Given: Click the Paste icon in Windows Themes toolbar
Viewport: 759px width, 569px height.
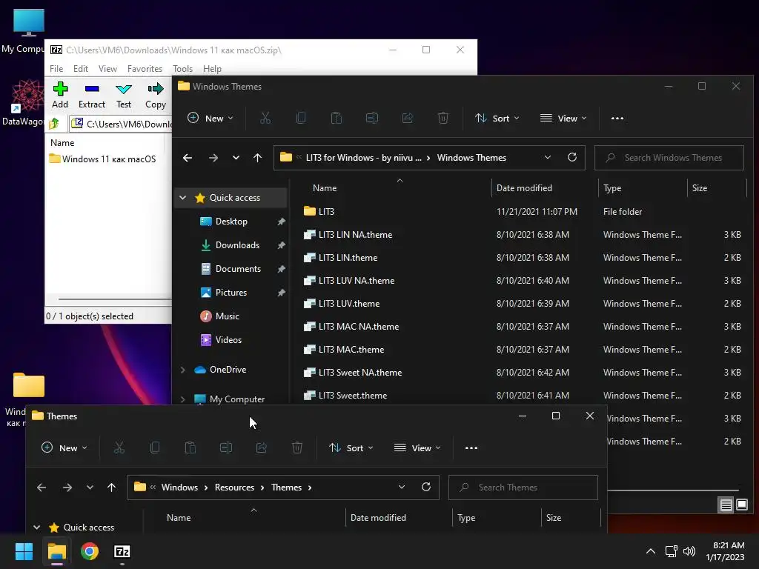Looking at the screenshot, I should tap(337, 118).
